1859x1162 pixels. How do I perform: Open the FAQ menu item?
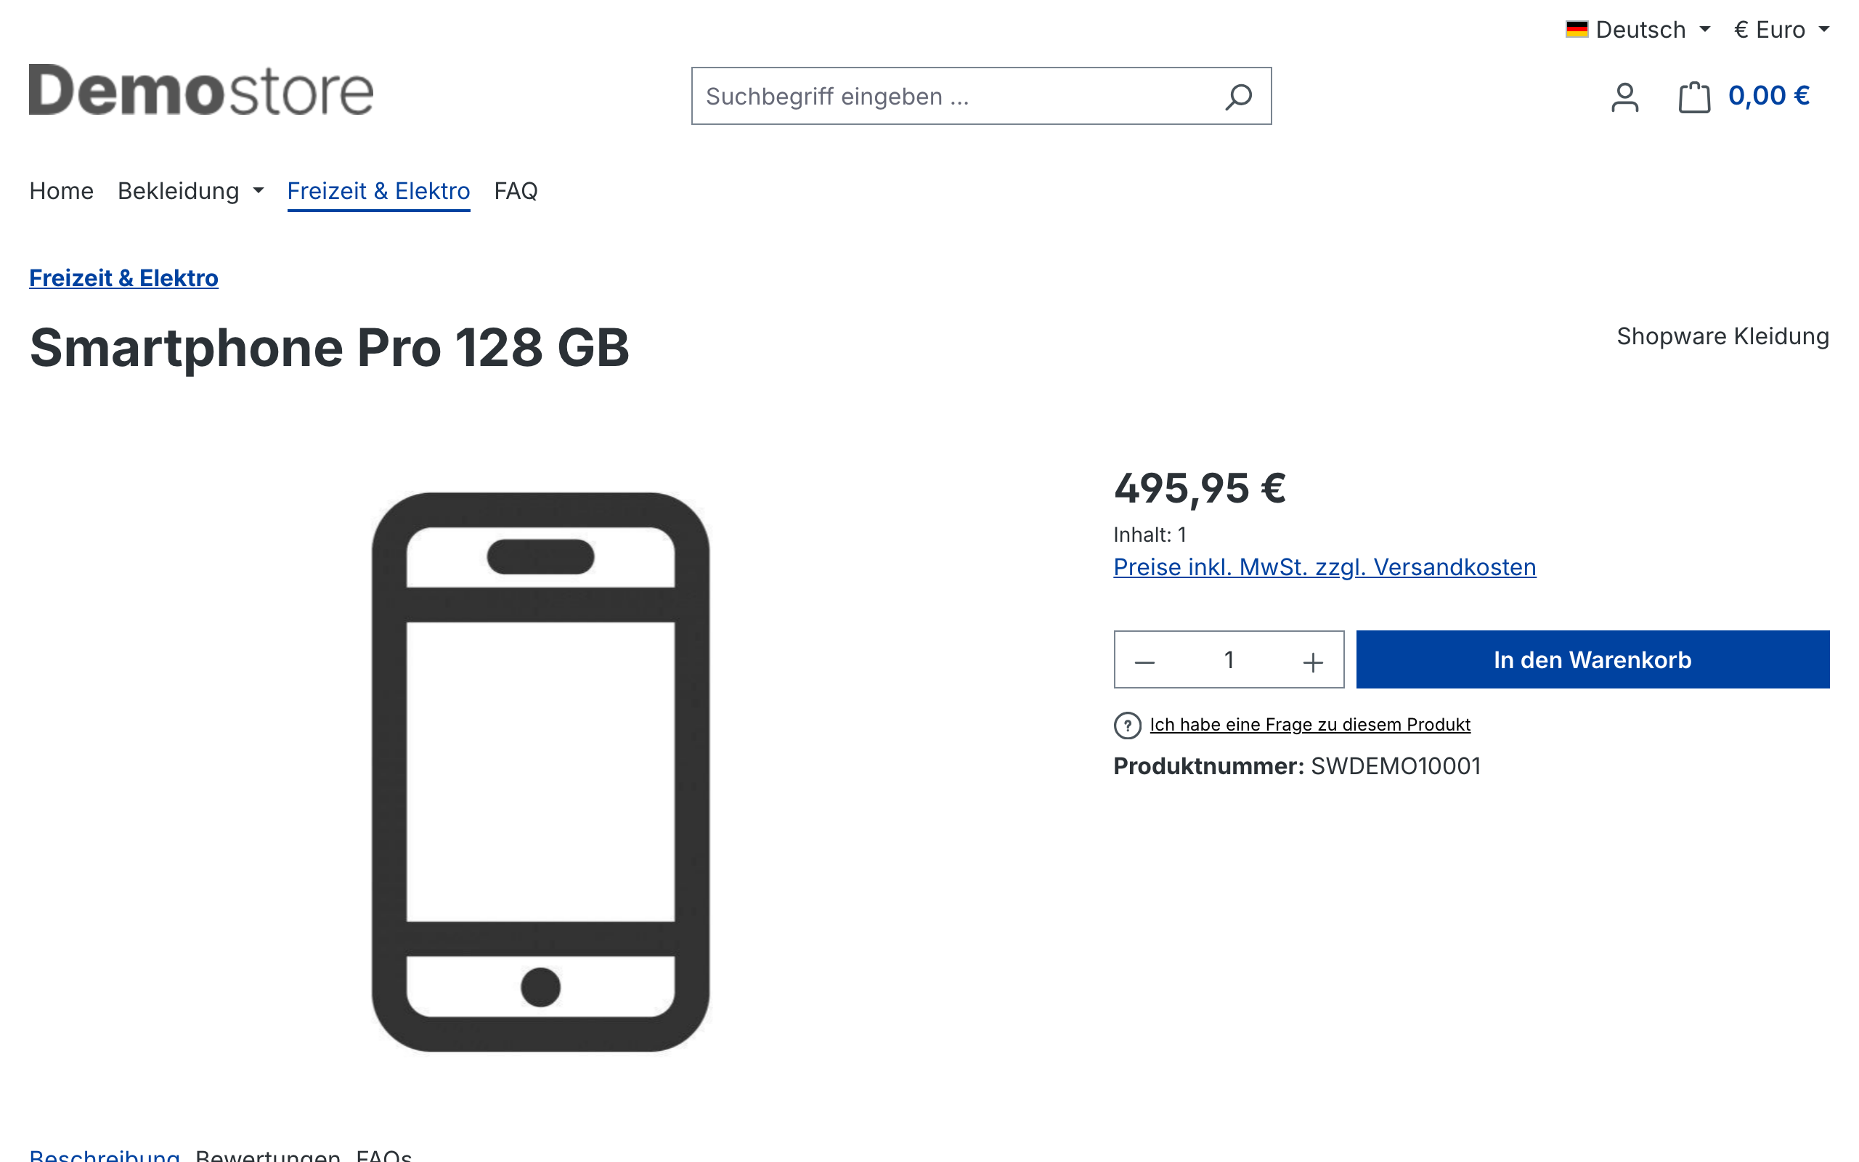[x=516, y=190]
